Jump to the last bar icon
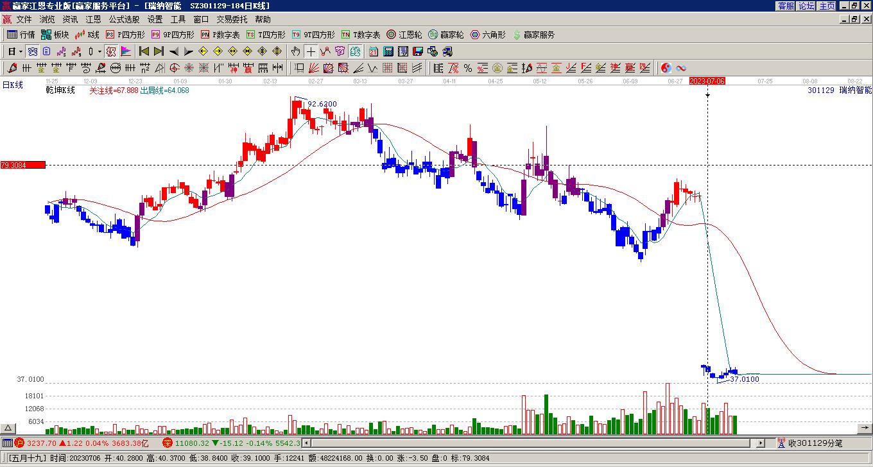 coord(159,51)
